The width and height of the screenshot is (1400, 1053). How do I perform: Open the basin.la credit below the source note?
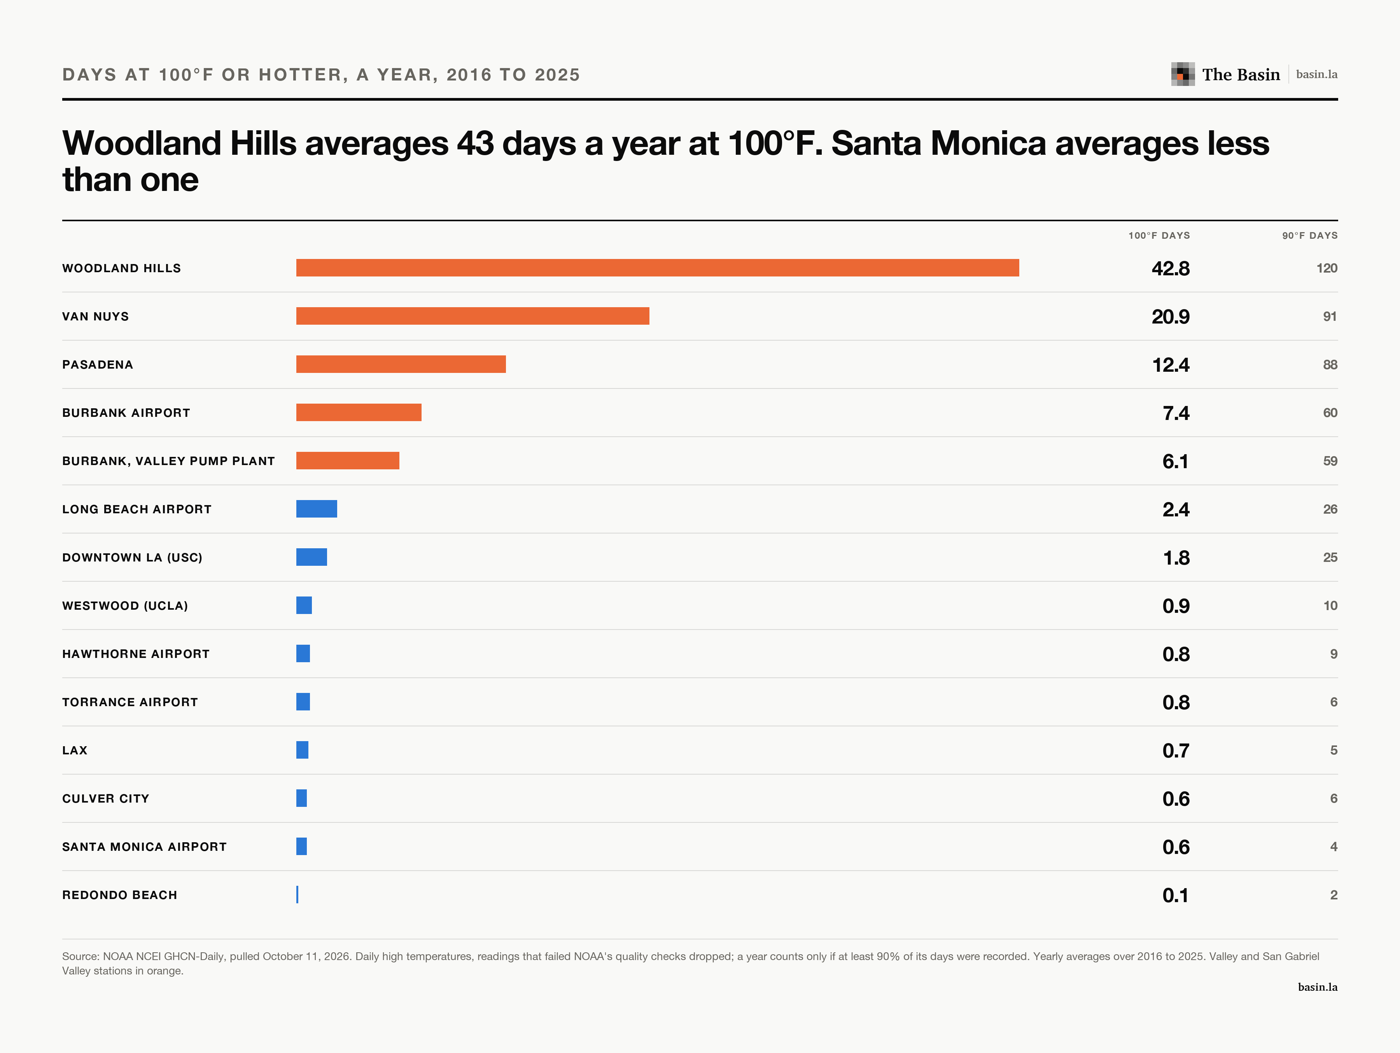pyautogui.click(x=1317, y=987)
